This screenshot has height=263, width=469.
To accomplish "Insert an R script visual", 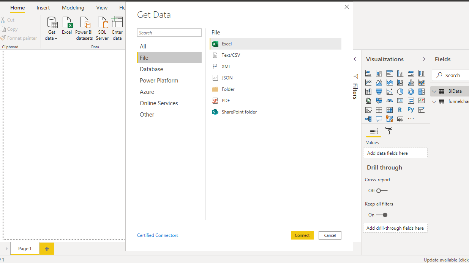I will tap(400, 110).
